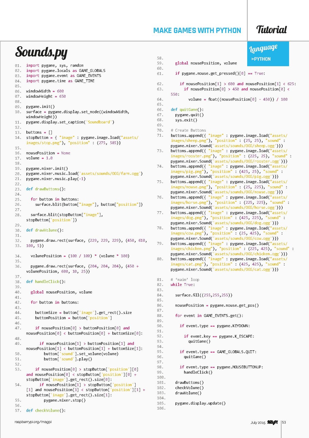Click the 'def checkVolume():' line
This screenshot has width=309, height=438.
pyautogui.click(x=46, y=410)
